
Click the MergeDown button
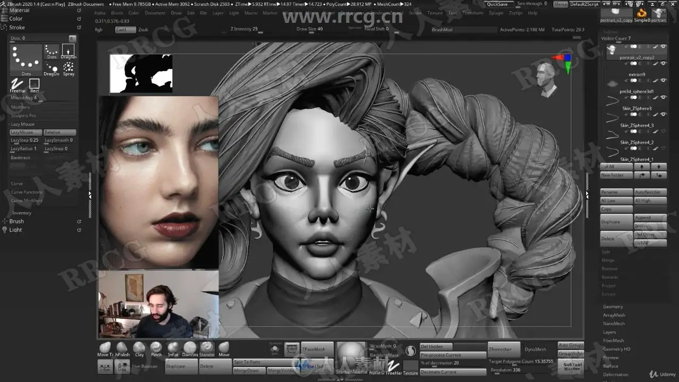tap(249, 370)
